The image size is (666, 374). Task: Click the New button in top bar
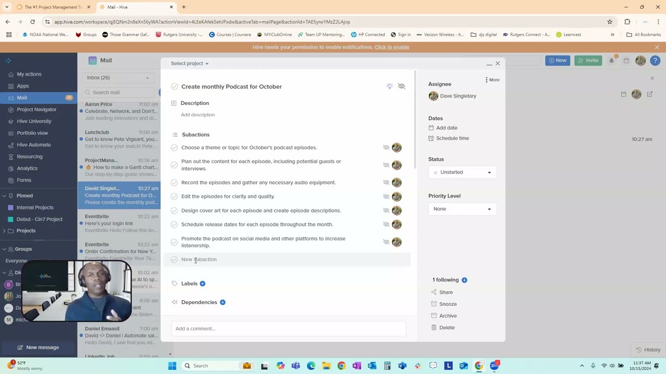click(557, 60)
